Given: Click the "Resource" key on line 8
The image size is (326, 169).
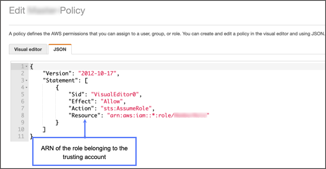Looking at the screenshot, I should [84, 116].
